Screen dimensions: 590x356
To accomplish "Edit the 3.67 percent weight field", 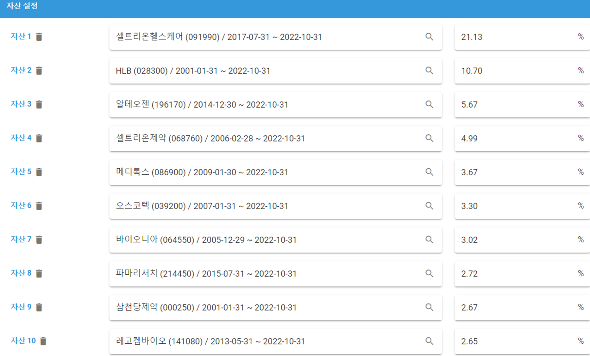I will coord(522,172).
